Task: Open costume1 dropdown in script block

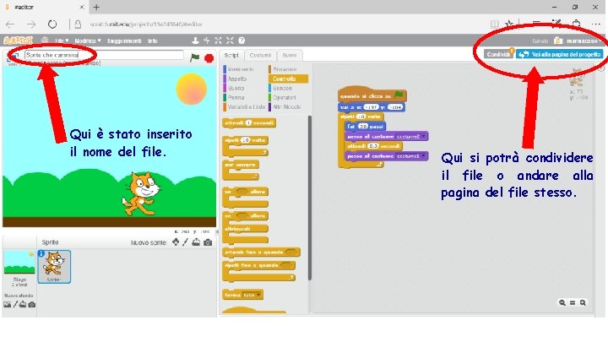Action: pyautogui.click(x=424, y=156)
